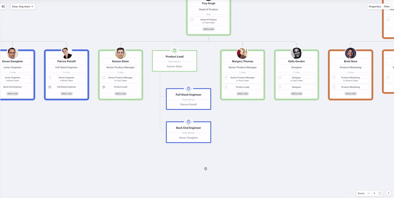Open the Properties panel
The image size is (394, 198).
pos(375,6)
